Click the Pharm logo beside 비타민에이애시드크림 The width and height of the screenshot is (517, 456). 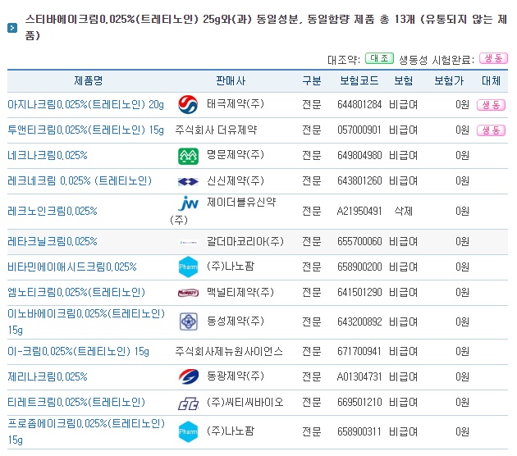tap(188, 267)
